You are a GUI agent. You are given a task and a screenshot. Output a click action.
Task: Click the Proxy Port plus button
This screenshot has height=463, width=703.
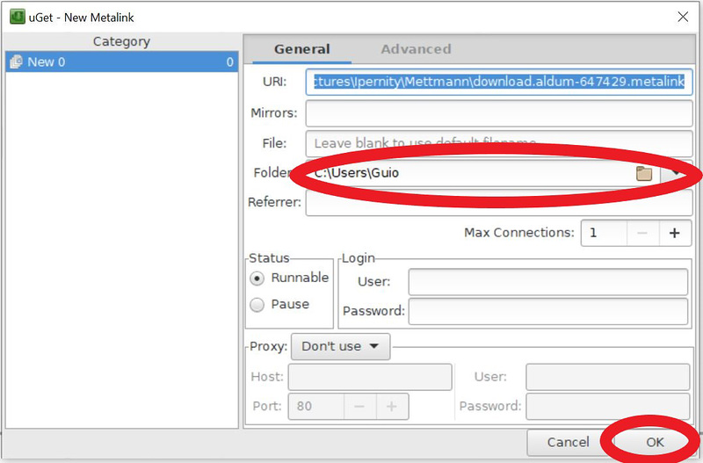[x=392, y=407]
